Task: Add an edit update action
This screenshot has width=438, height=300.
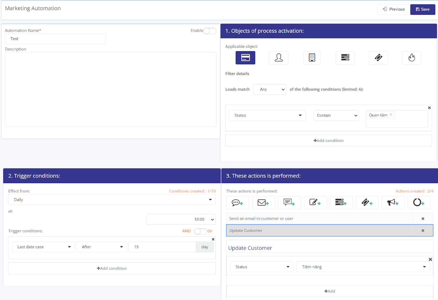Action: [x=315, y=203]
